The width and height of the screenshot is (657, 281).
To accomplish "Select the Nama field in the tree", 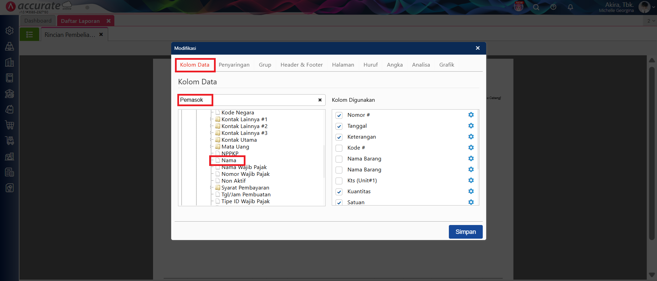I will click(x=229, y=160).
